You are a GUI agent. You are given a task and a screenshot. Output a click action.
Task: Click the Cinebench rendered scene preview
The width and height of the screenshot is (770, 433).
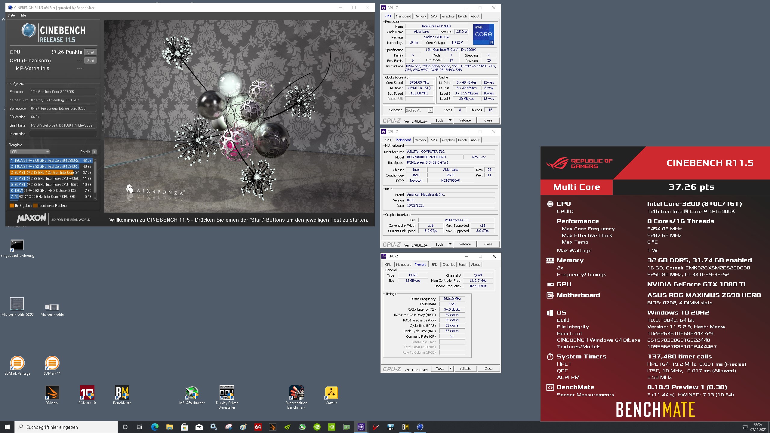239,116
